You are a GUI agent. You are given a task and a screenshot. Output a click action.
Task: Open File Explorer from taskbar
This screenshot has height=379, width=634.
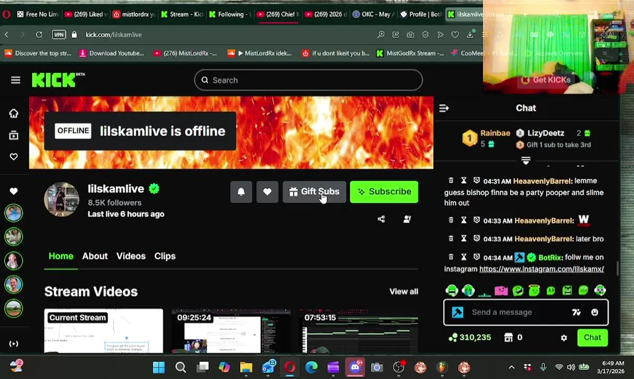pos(246,367)
